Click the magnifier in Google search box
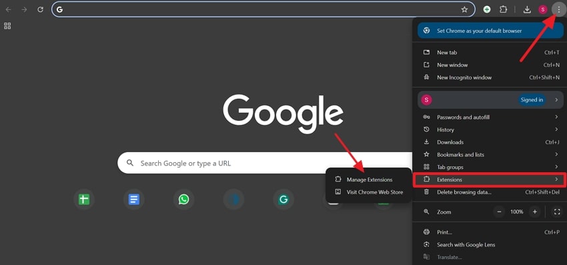 (130, 163)
